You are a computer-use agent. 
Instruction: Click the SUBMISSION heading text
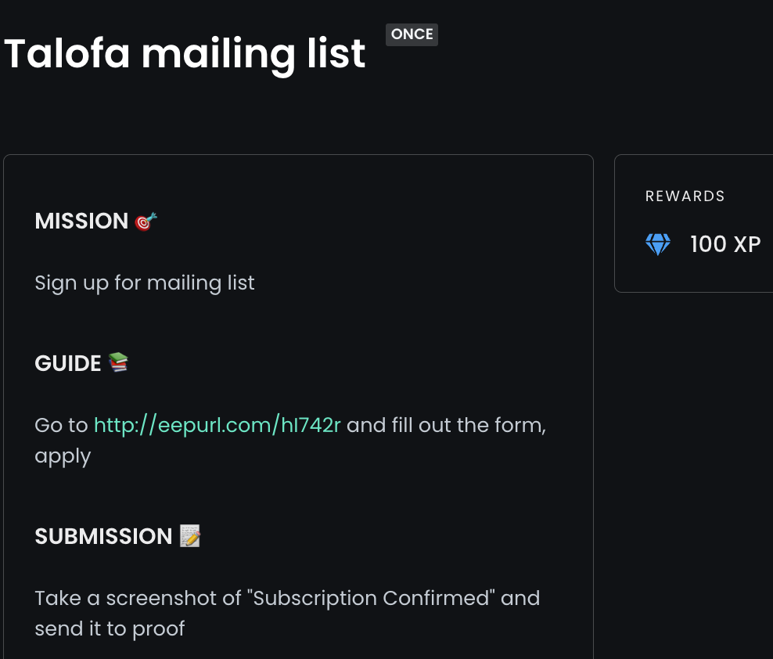point(103,536)
